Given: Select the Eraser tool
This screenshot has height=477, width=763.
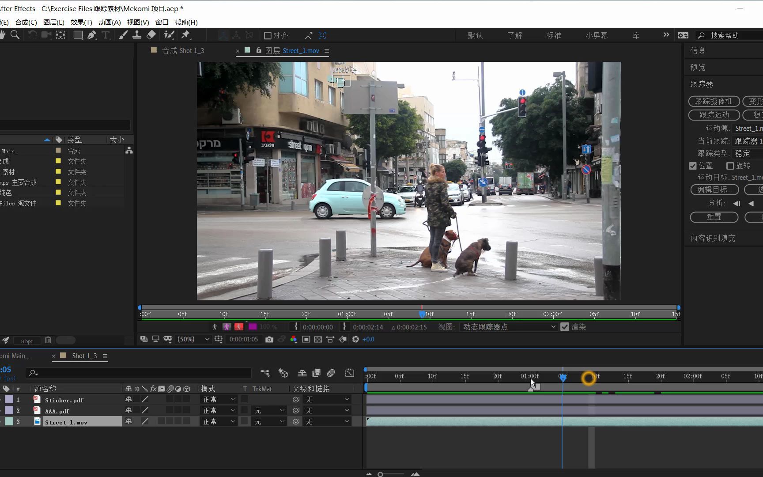Looking at the screenshot, I should coord(151,35).
